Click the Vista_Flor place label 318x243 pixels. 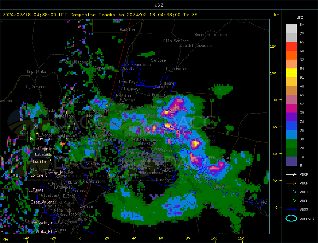[46, 232]
